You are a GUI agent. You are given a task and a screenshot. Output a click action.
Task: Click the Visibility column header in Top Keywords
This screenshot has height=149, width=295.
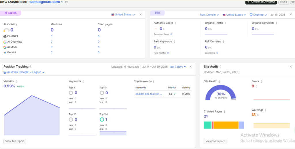[x=186, y=87]
